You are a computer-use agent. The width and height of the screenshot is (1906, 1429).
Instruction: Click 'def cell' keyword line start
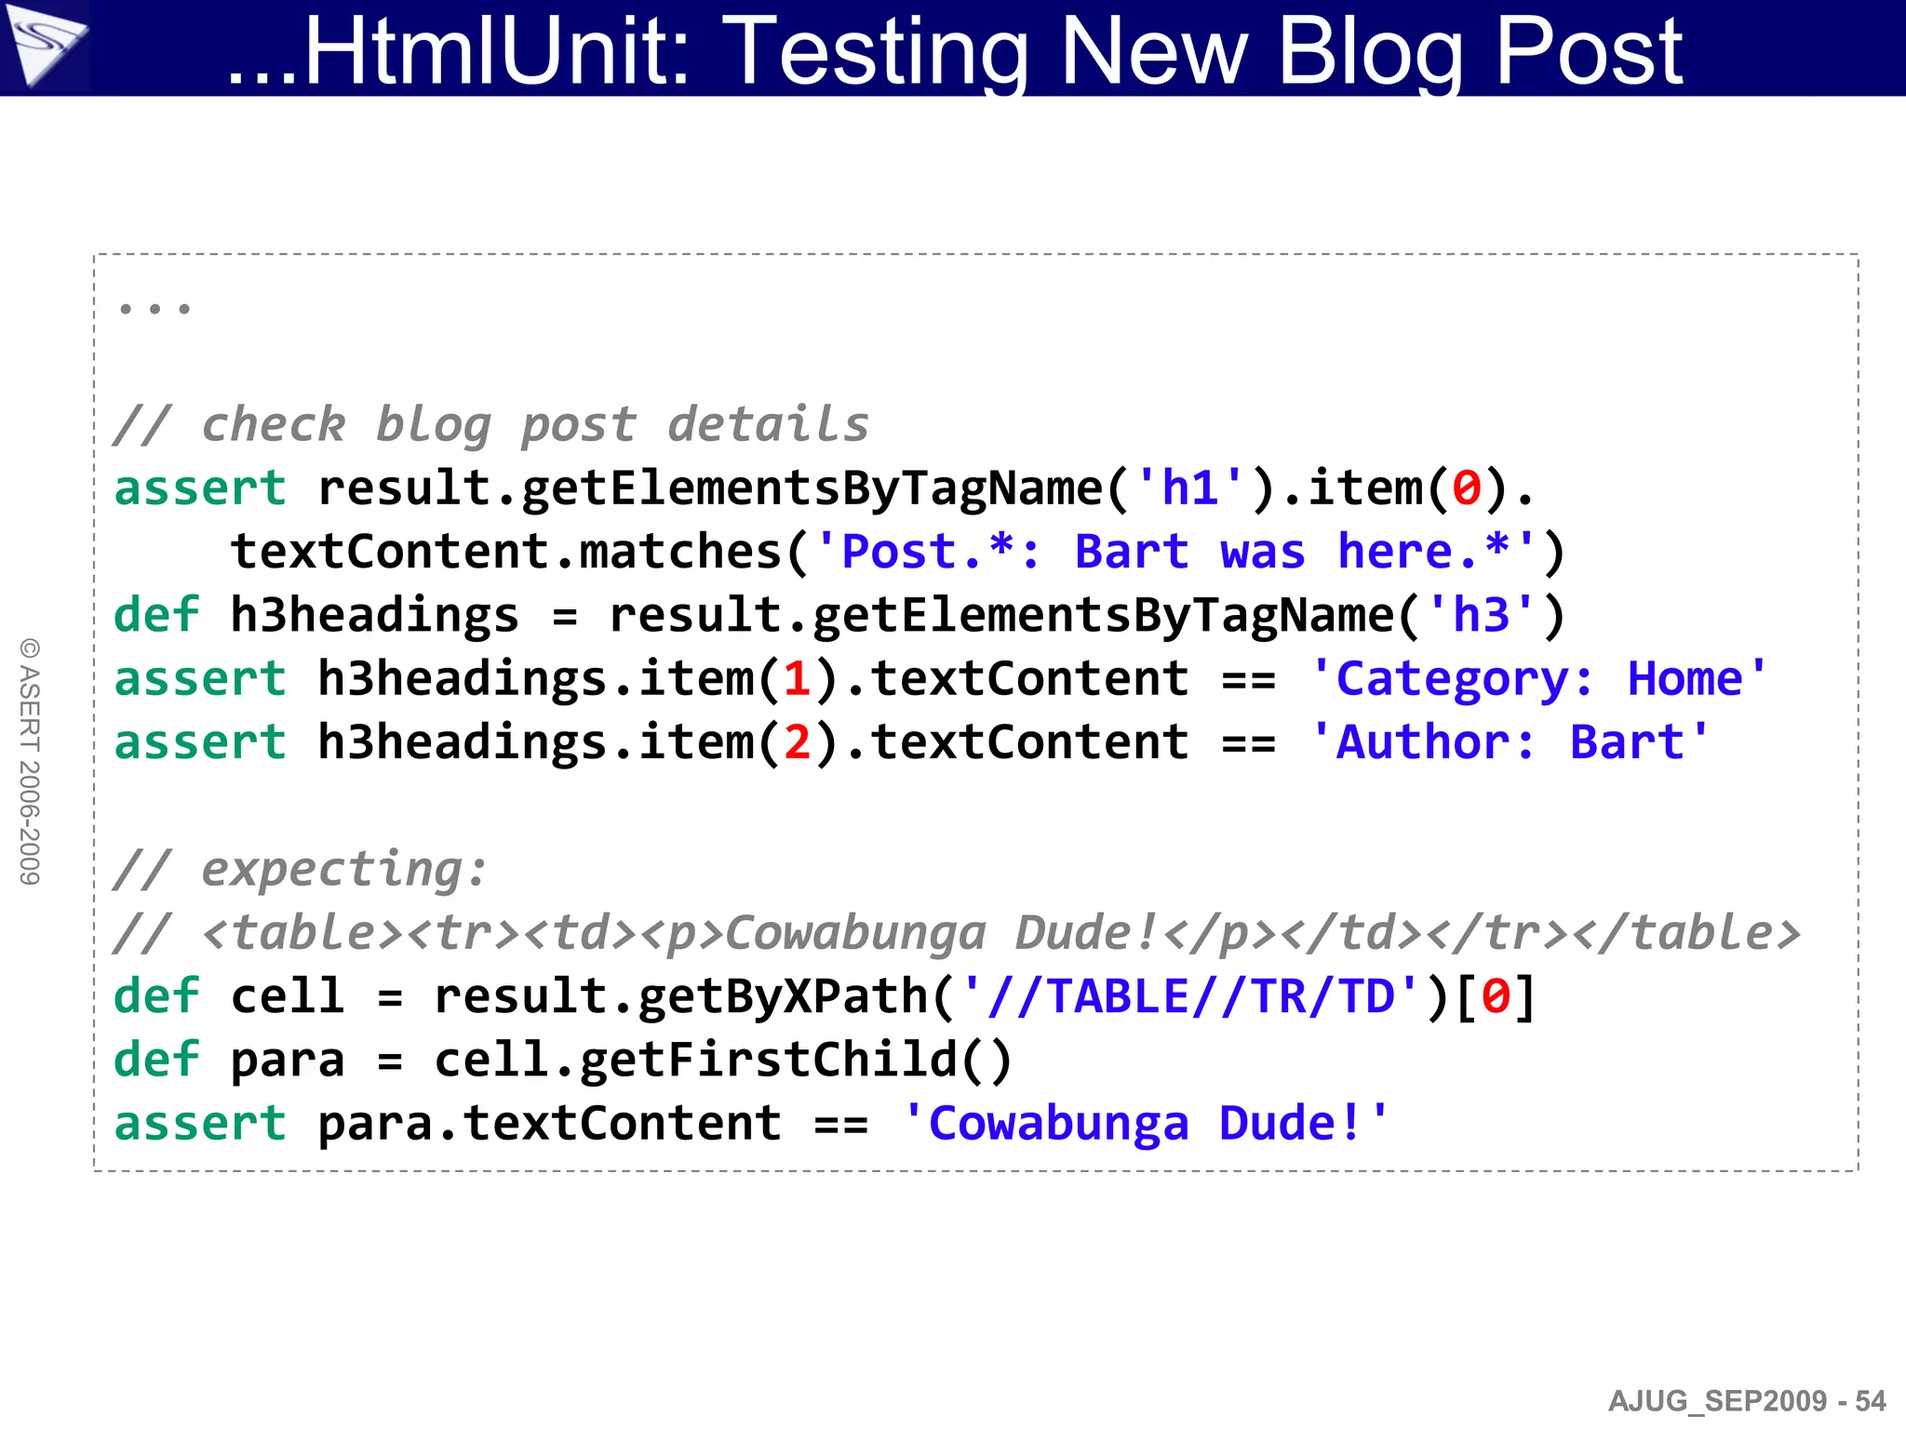tap(229, 996)
